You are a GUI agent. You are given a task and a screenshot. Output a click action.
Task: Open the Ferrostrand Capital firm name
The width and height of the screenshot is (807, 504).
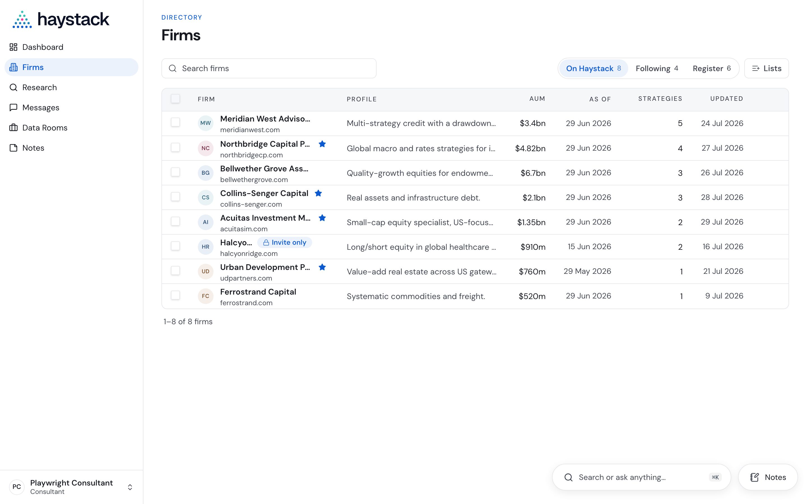click(x=258, y=292)
